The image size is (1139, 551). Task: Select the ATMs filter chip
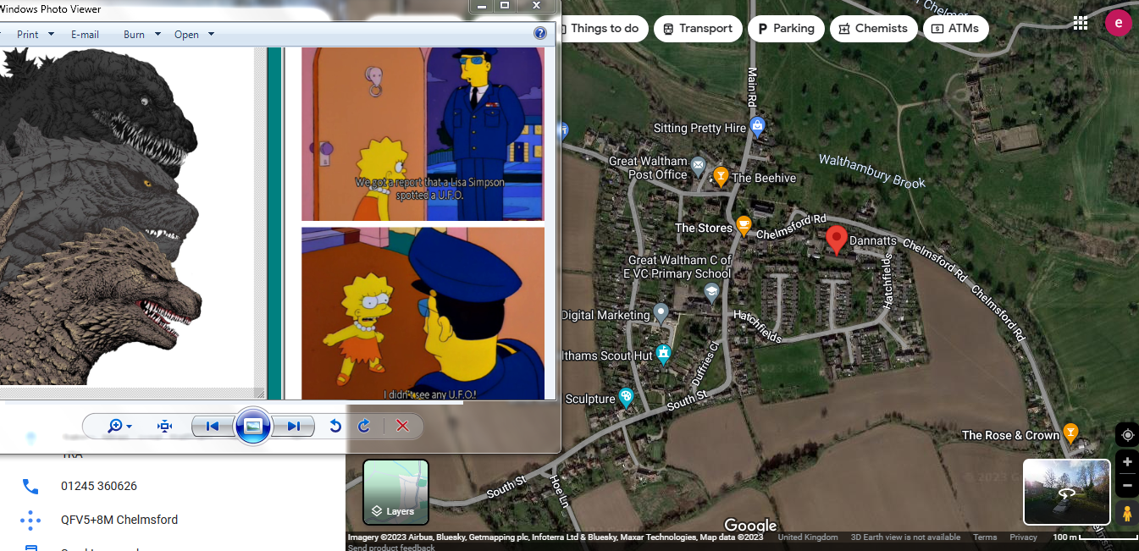pyautogui.click(x=955, y=28)
